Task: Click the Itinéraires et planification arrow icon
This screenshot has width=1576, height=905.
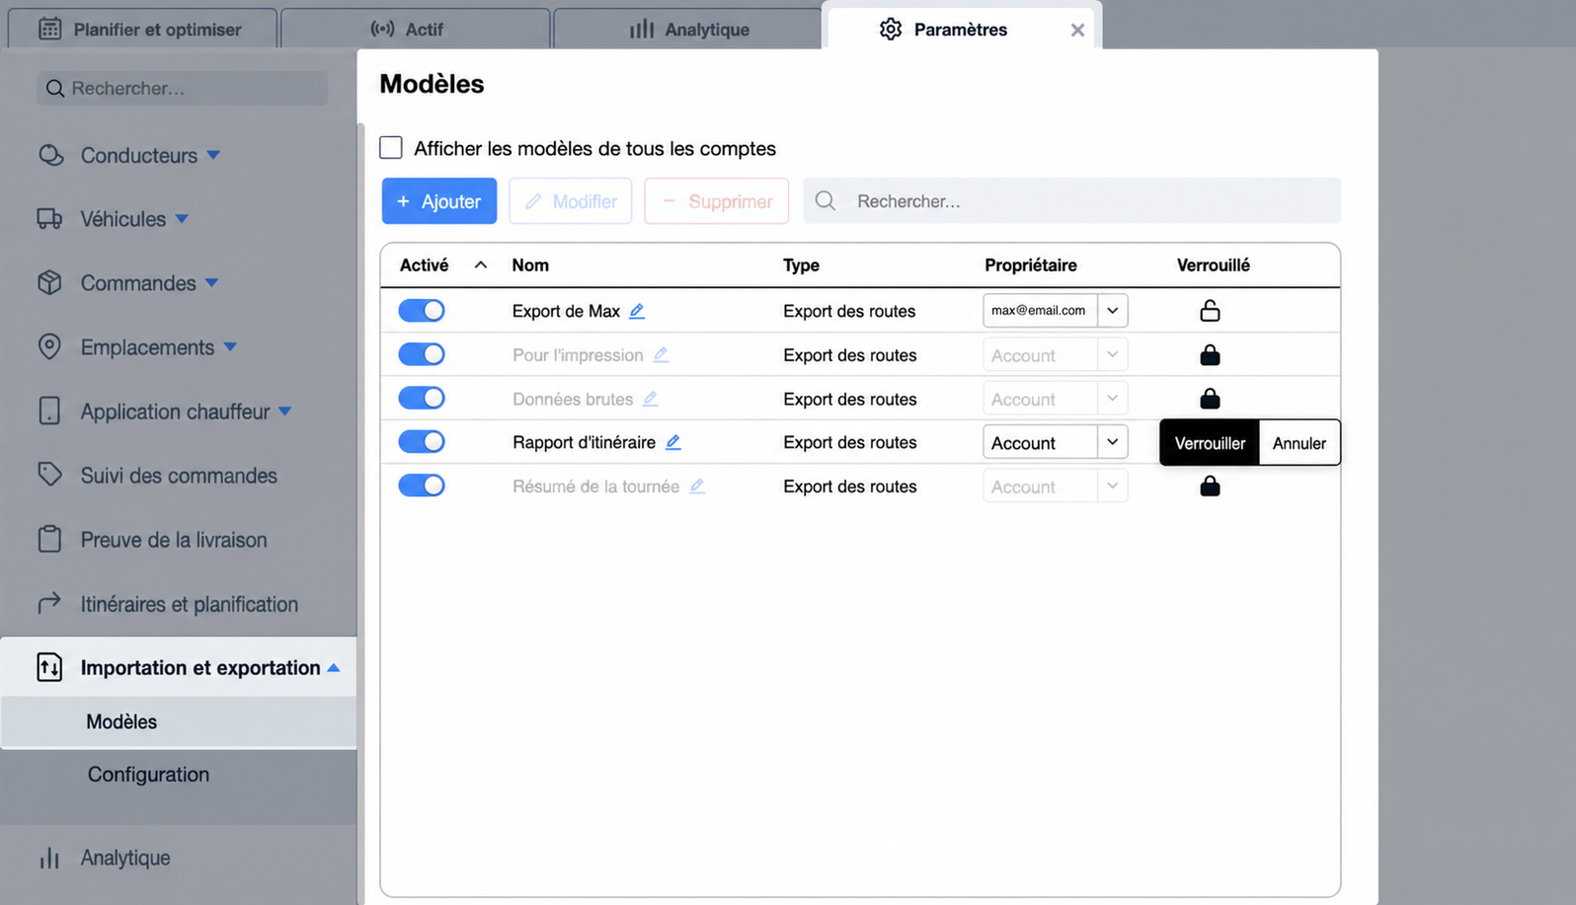Action: tap(49, 603)
